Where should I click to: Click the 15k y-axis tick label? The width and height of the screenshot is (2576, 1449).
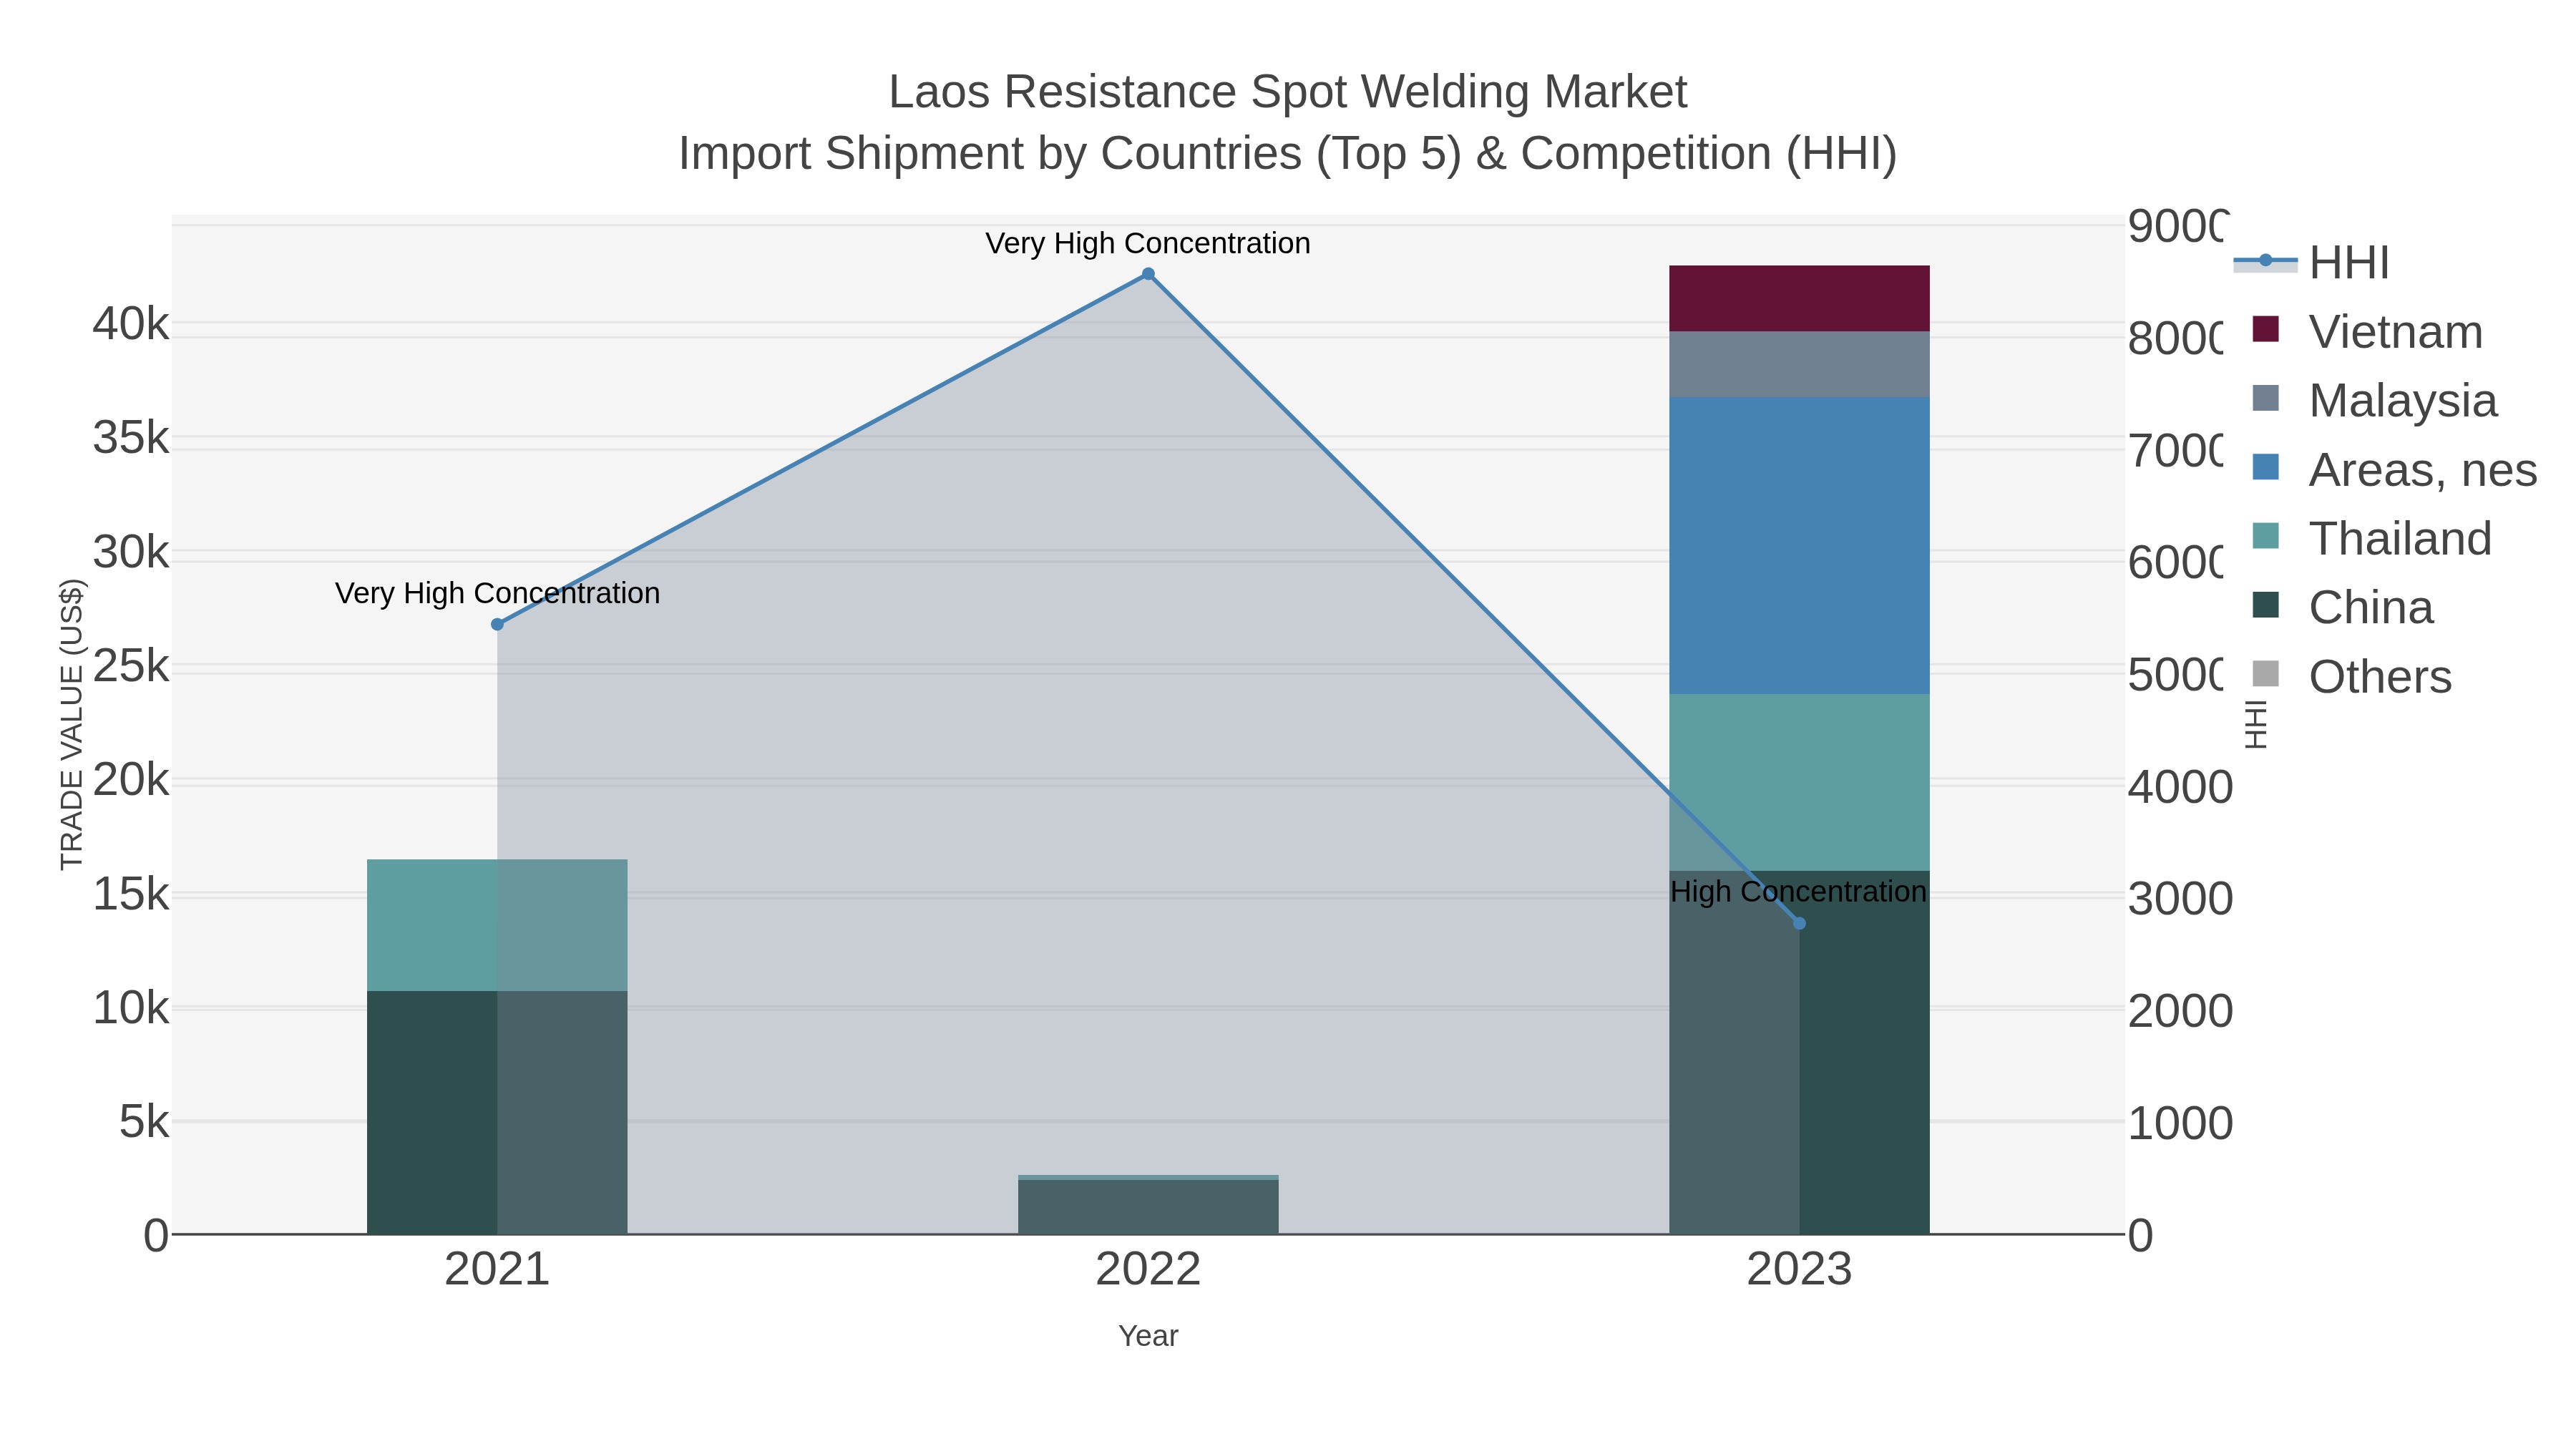pos(131,894)
